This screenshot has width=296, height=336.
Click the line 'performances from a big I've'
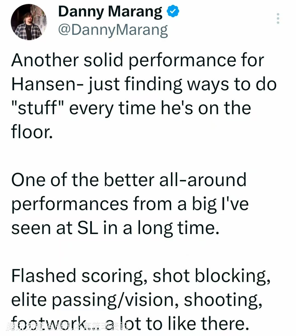point(130,205)
